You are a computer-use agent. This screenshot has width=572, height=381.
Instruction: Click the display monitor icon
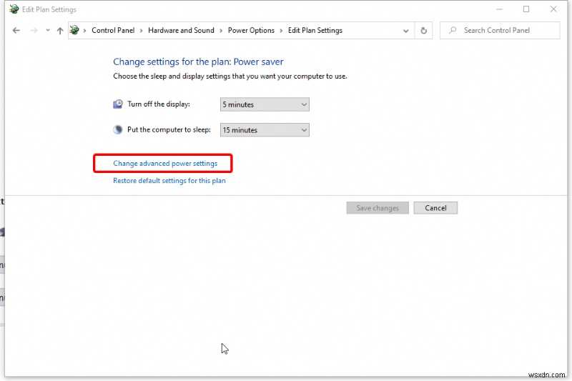coord(118,104)
